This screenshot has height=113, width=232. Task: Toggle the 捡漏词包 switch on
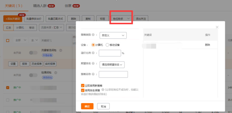[x=33, y=75]
